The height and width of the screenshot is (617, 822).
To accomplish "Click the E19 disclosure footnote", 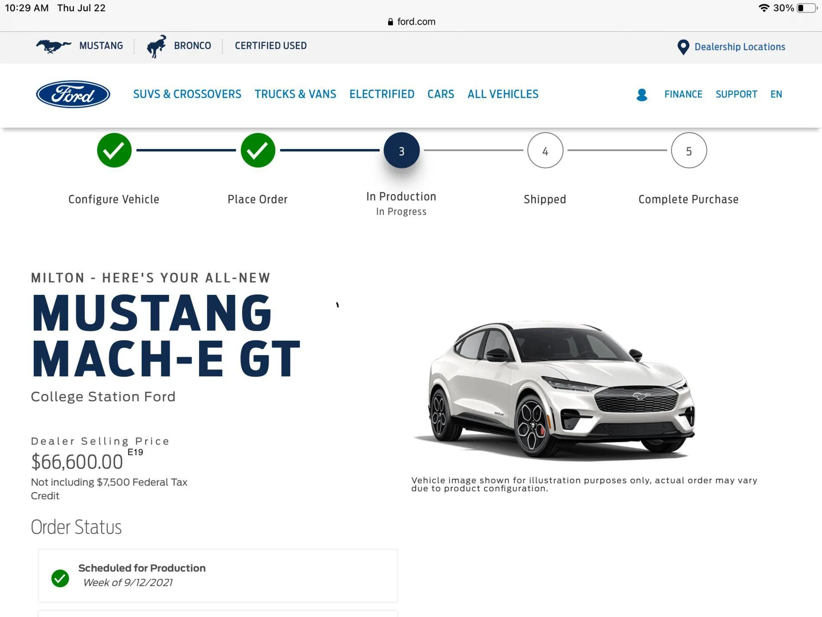I will click(x=135, y=452).
